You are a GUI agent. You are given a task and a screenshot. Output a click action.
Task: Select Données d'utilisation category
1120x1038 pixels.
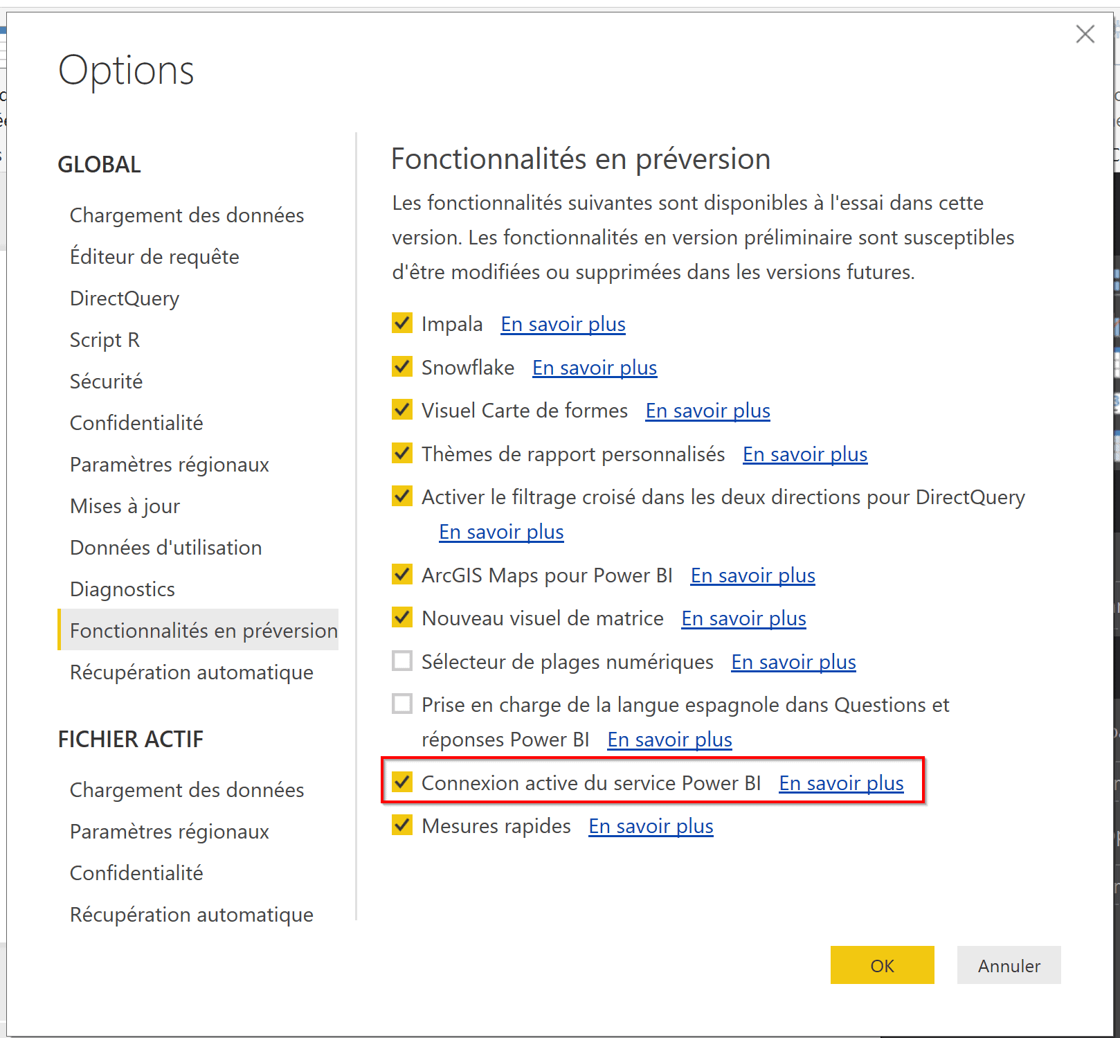(x=165, y=548)
